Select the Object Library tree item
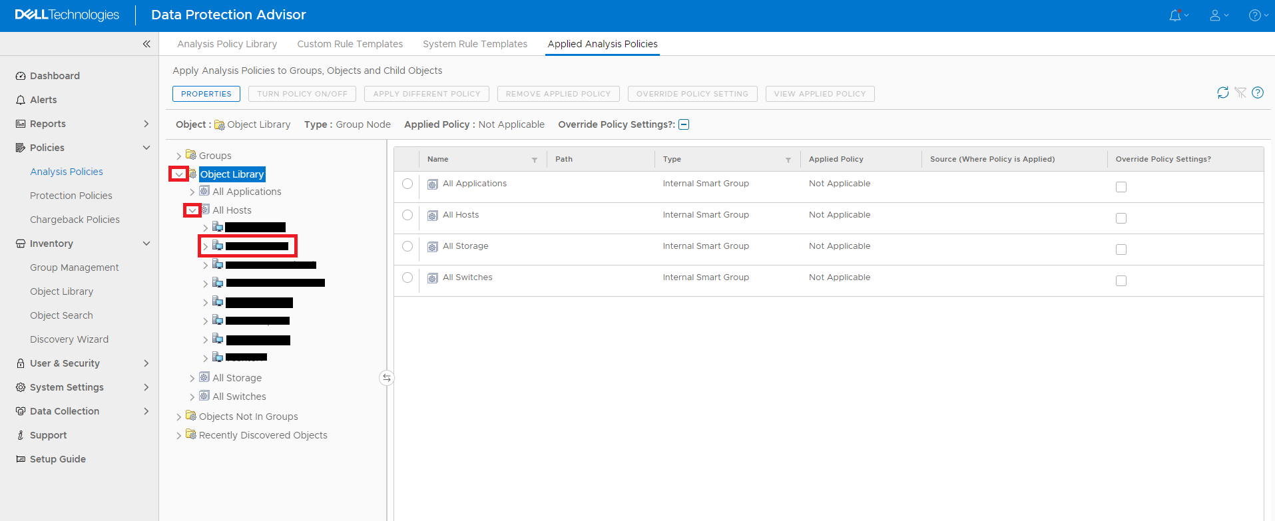 [x=232, y=174]
